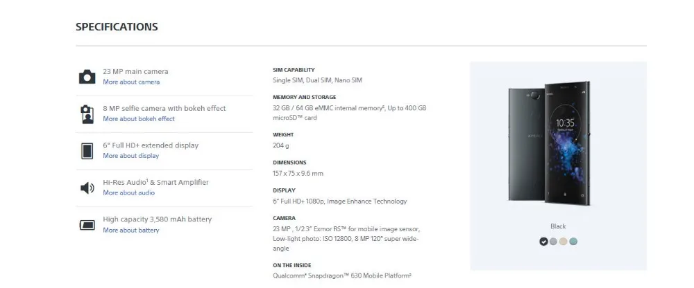Open the More about audio link
The image size is (694, 288).
[x=129, y=193]
